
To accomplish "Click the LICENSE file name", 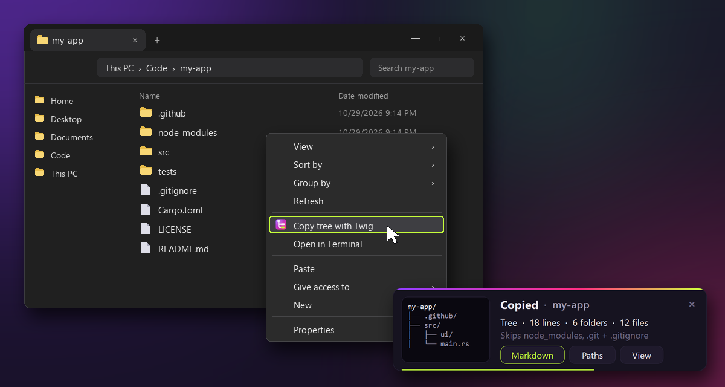I will pos(175,229).
